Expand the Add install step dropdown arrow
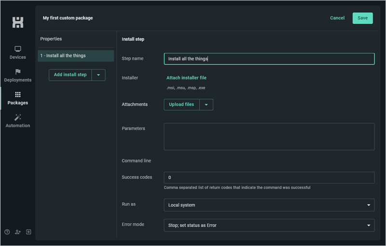 (x=98, y=75)
